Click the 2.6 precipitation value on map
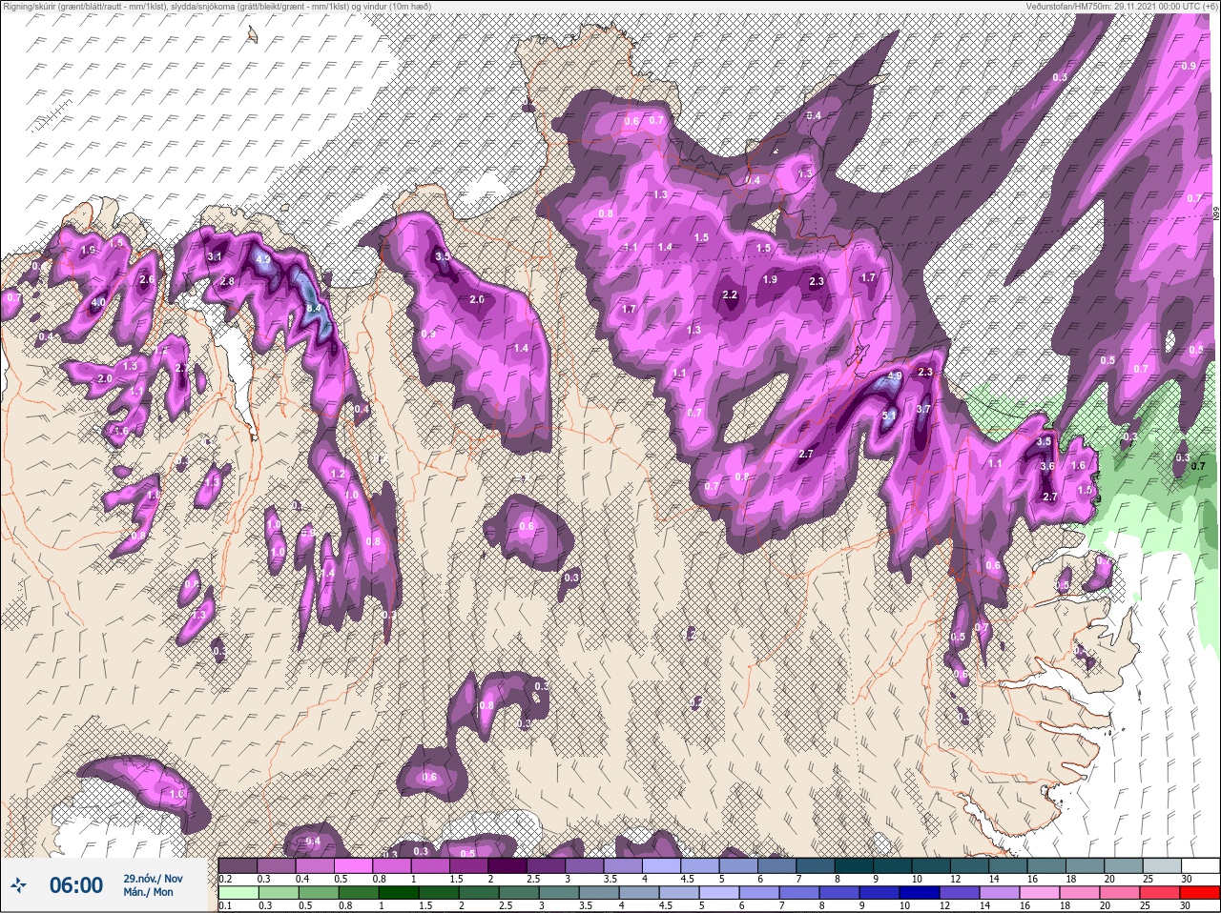1221x913 pixels. click(x=147, y=280)
